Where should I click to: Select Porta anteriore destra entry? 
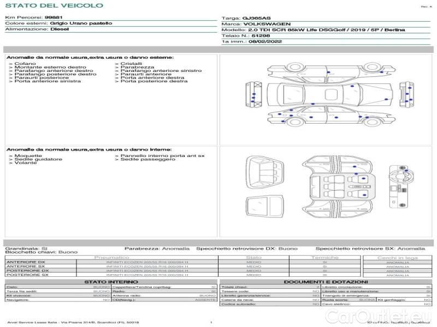[x=152, y=78]
